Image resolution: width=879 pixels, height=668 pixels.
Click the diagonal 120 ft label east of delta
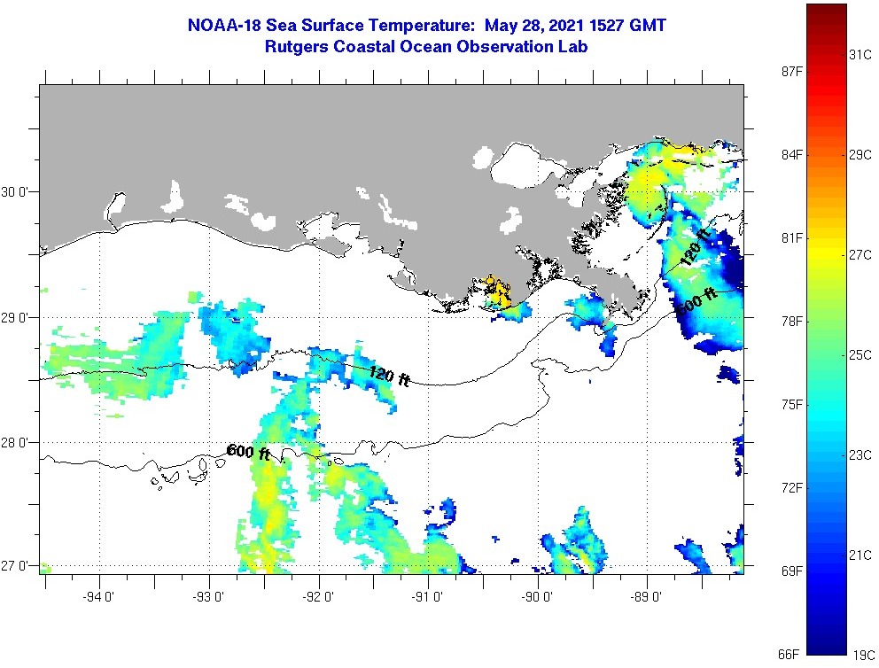[695, 246]
